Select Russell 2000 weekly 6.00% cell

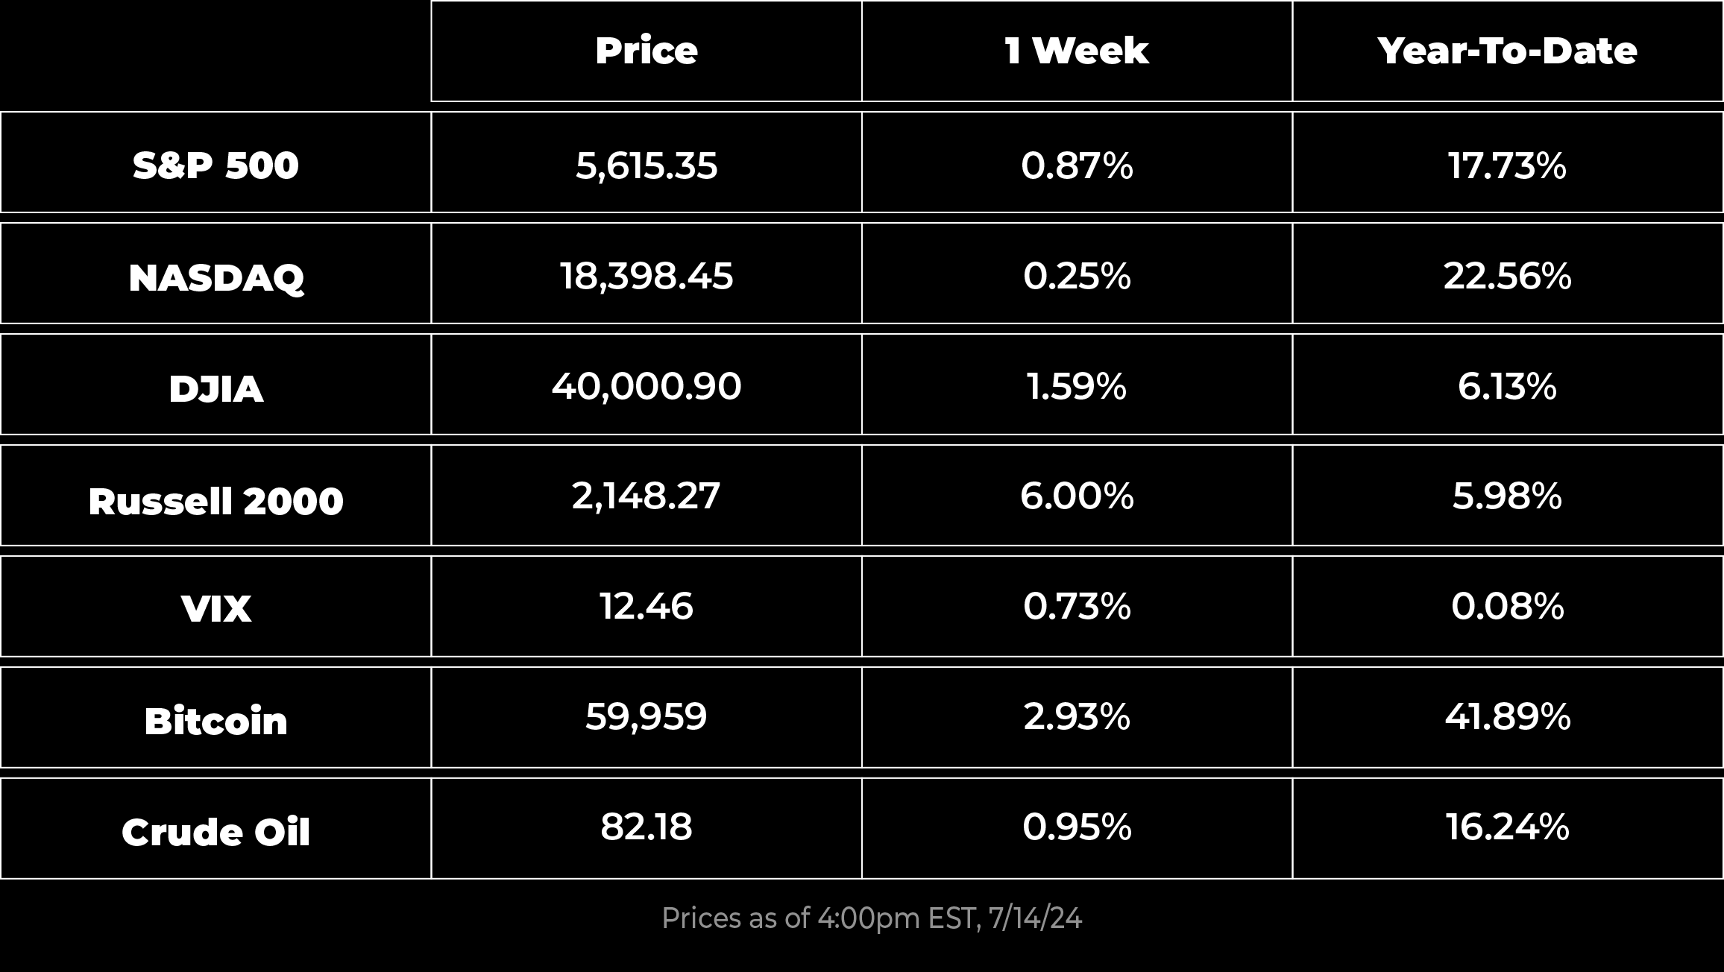click(x=1077, y=496)
